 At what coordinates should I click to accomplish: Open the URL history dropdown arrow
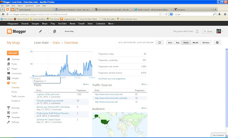[x=164, y=14]
